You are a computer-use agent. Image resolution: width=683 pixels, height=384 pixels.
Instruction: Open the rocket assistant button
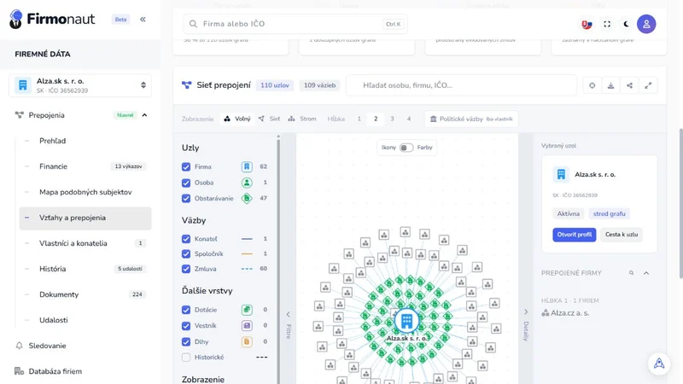point(659,364)
